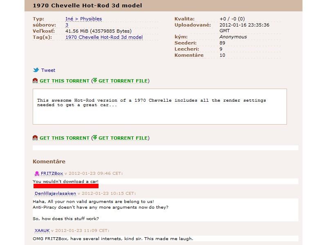Click the leechers count 9

click(x=221, y=49)
